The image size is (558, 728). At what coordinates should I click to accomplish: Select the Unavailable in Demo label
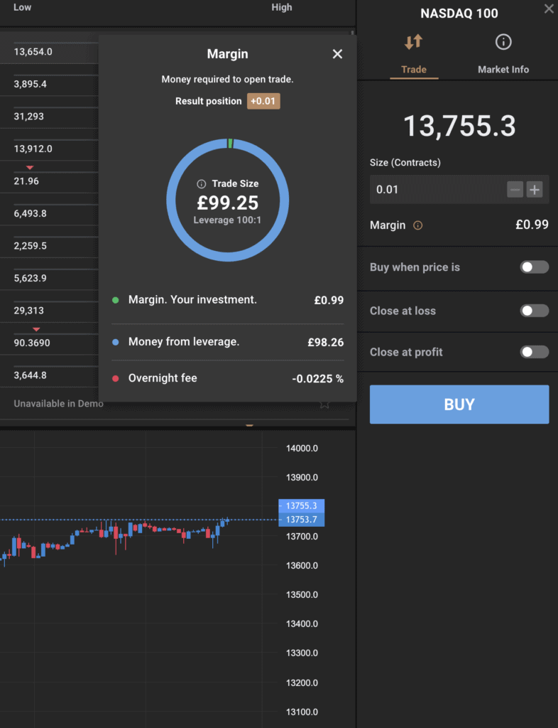[59, 404]
